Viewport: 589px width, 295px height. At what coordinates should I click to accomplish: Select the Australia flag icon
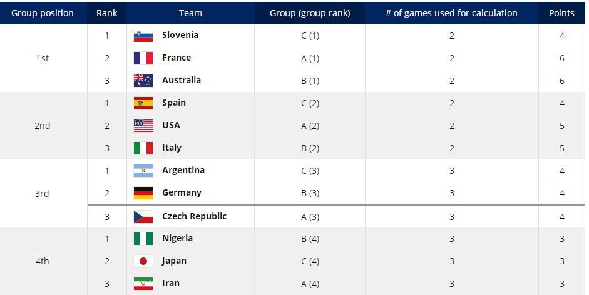coord(143,81)
